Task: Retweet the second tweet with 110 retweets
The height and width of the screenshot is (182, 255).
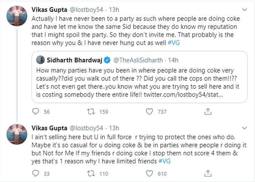Action: [91, 174]
